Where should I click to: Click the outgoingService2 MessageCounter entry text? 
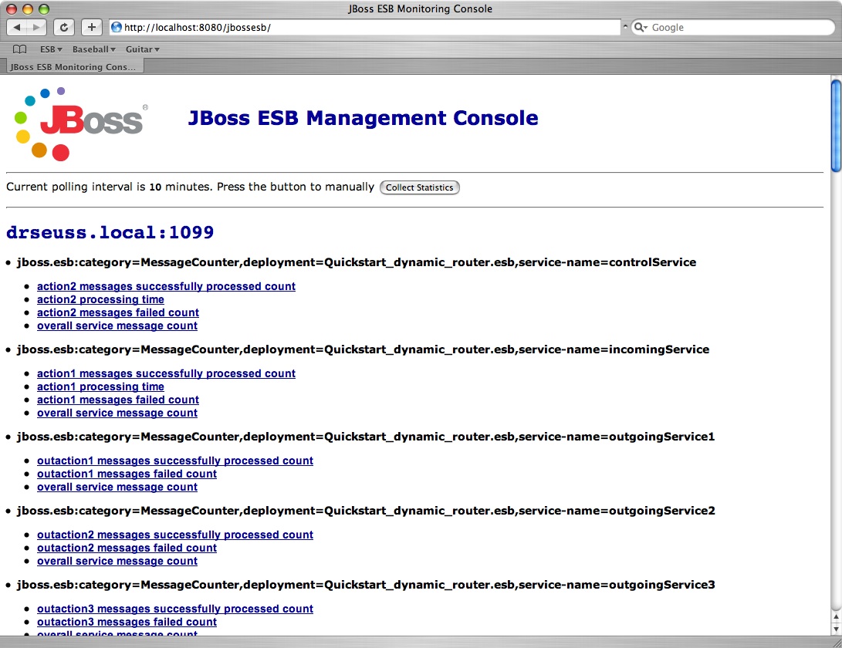(366, 511)
